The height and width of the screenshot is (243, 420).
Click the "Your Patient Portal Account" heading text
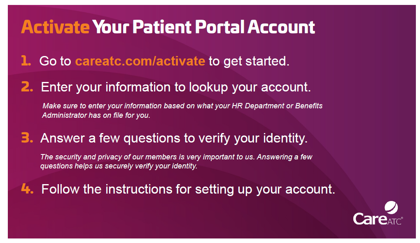(203, 27)
